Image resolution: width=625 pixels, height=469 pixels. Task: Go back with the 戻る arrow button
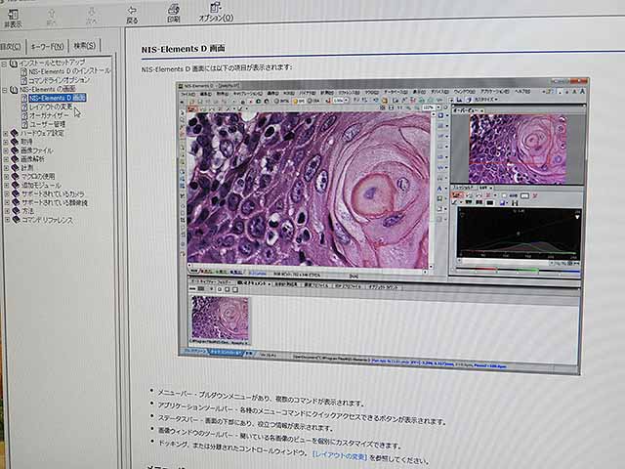tap(132, 15)
